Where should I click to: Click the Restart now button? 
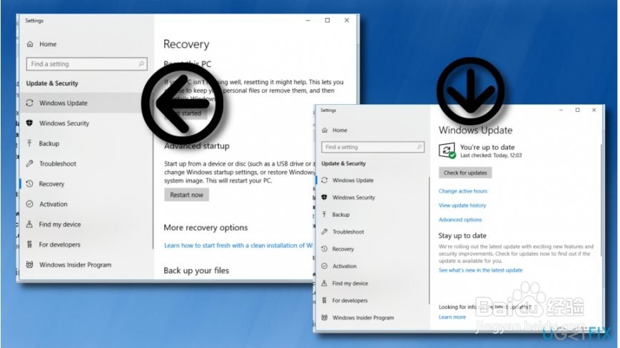pos(187,195)
